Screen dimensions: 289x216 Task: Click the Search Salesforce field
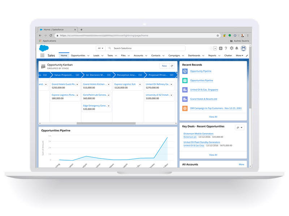(145, 48)
